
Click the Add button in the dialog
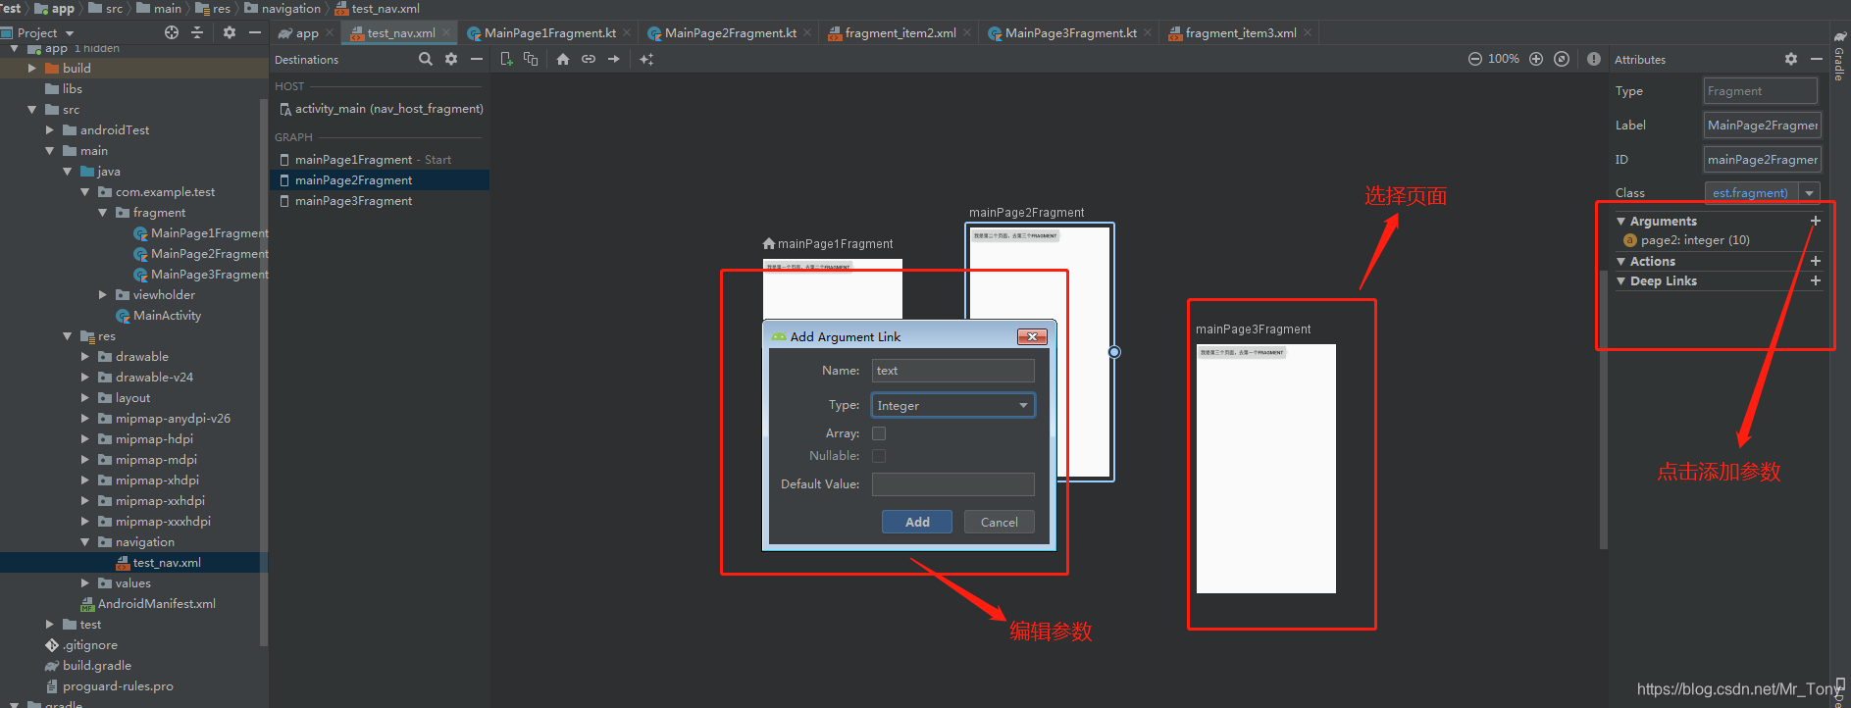(x=917, y=522)
